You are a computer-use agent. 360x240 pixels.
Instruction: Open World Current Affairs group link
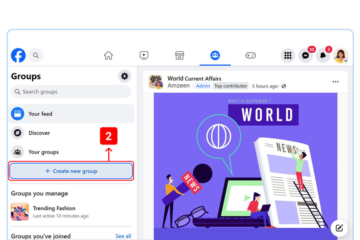pos(194,78)
